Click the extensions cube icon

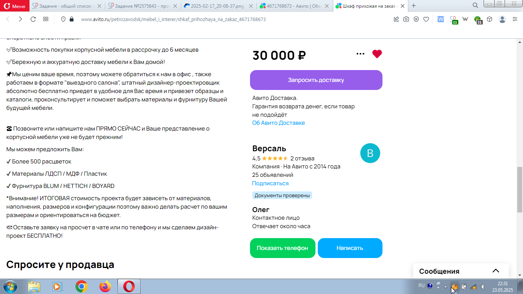[x=490, y=19]
